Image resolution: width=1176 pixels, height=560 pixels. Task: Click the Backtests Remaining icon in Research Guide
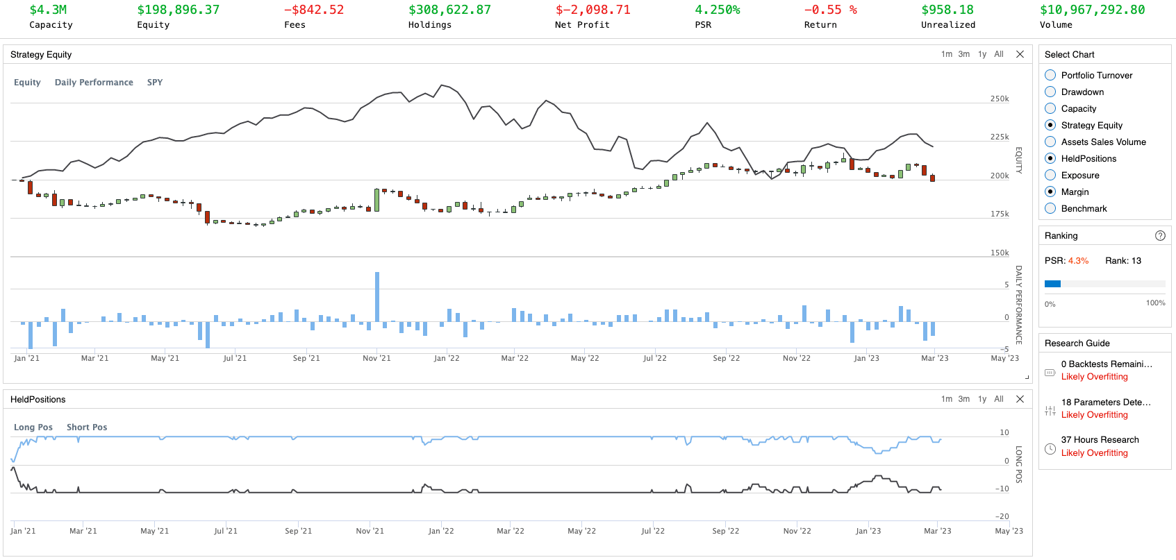pos(1050,372)
